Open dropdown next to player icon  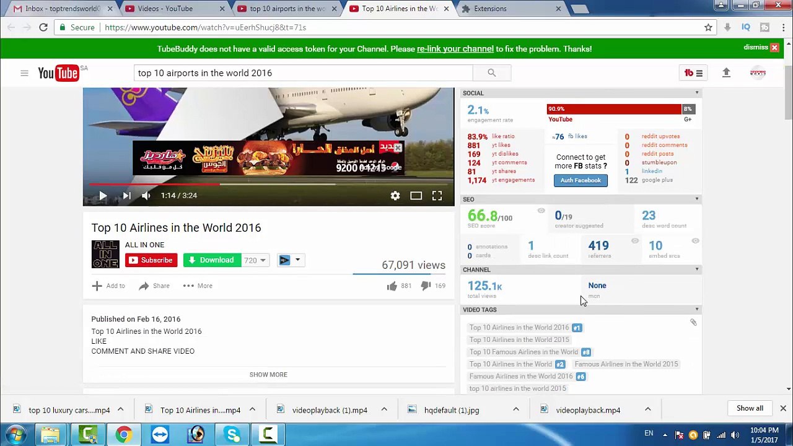click(x=297, y=260)
